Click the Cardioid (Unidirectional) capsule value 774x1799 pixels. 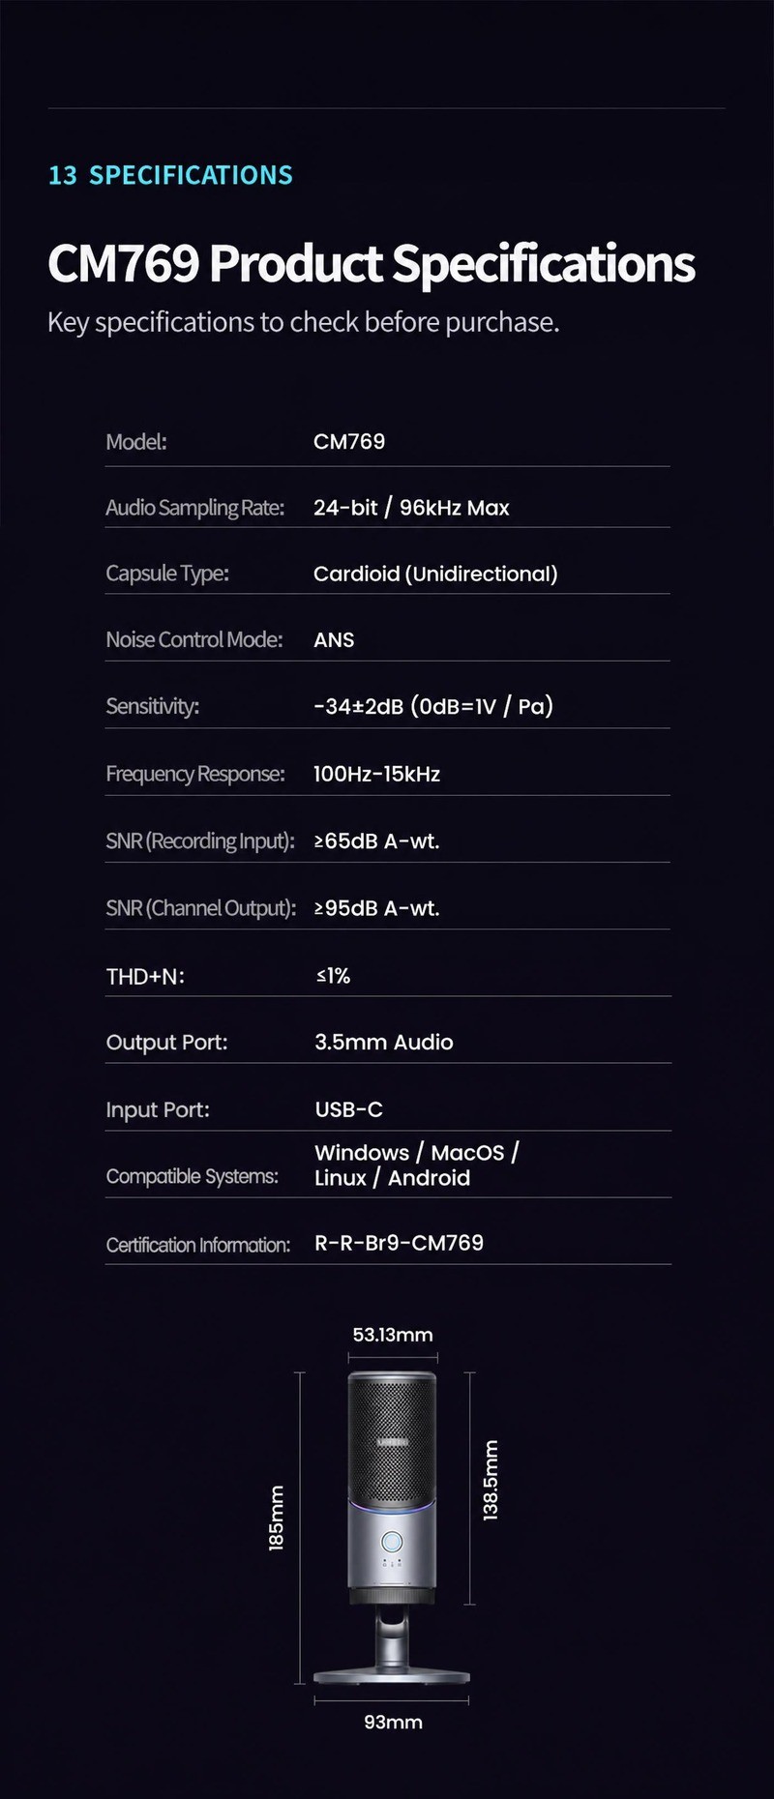click(435, 574)
